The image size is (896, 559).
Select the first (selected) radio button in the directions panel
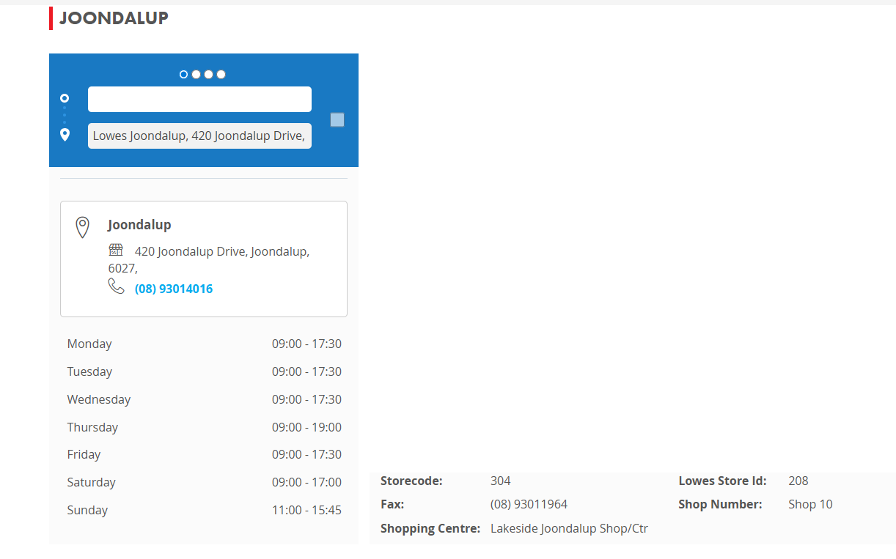(x=183, y=74)
